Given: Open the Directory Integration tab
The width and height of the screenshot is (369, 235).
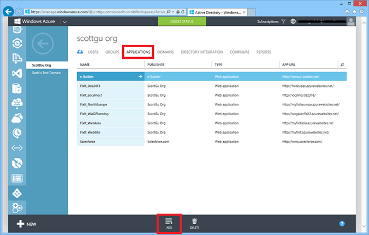Looking at the screenshot, I should click(x=202, y=52).
